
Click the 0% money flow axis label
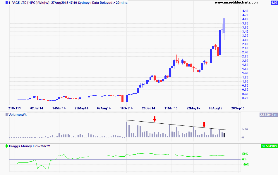(x=244, y=159)
